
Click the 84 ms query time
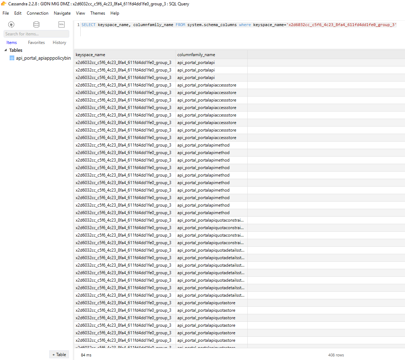tap(86, 355)
